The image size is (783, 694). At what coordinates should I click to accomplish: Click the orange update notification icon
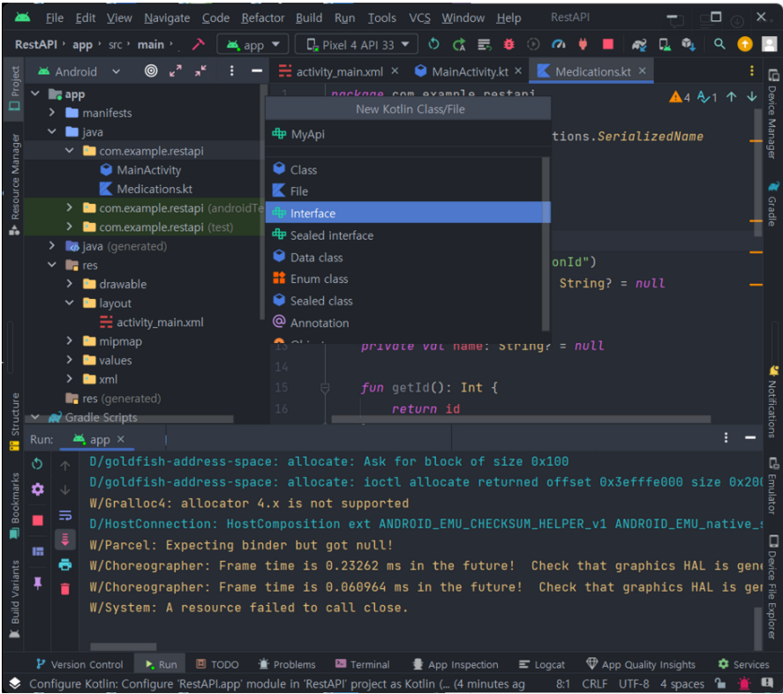pos(744,44)
